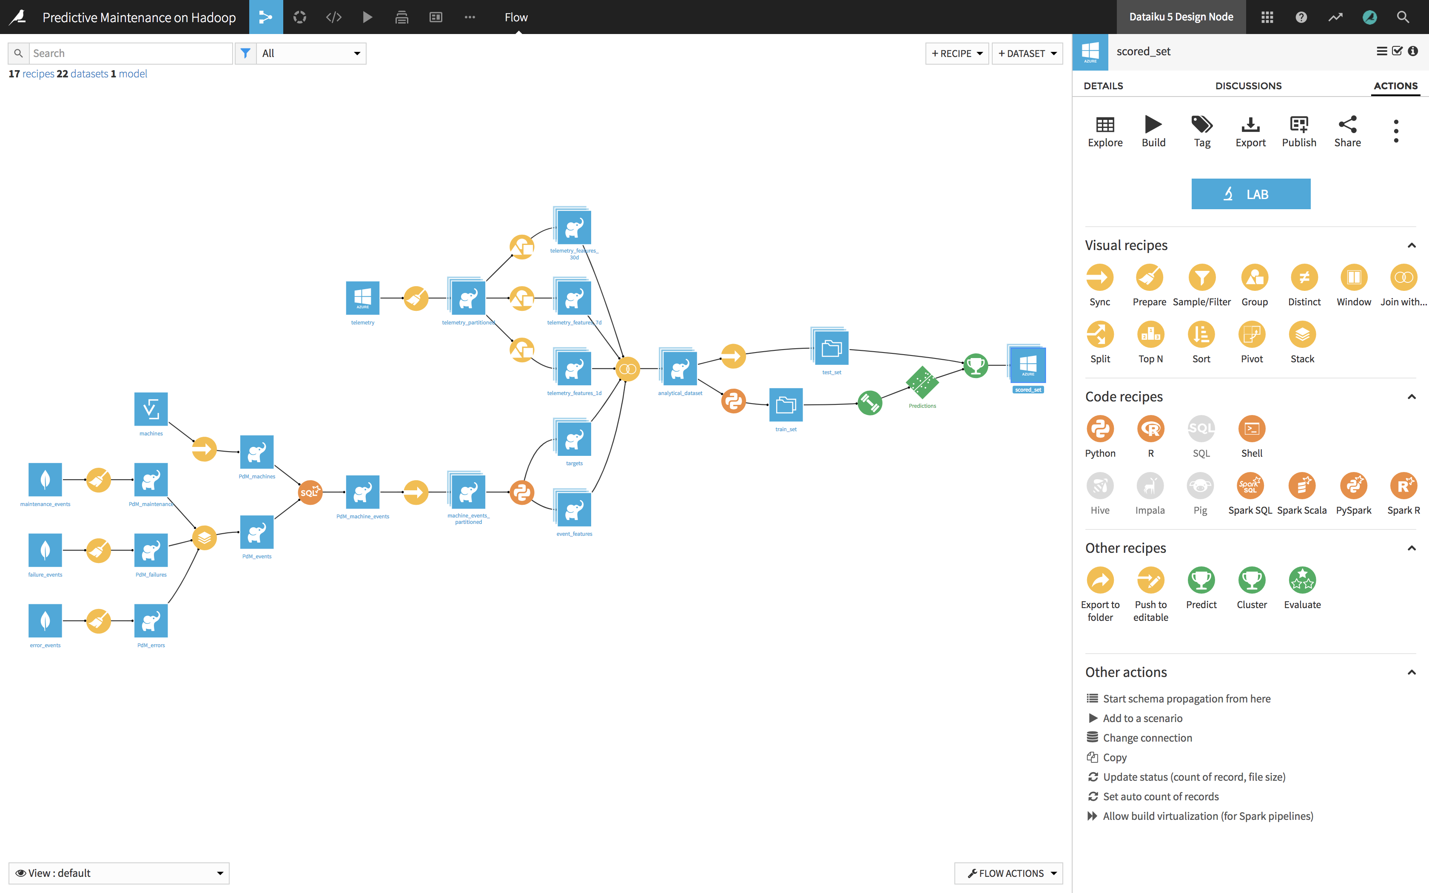
Task: Open the + RECIPE dropdown
Action: (x=956, y=53)
